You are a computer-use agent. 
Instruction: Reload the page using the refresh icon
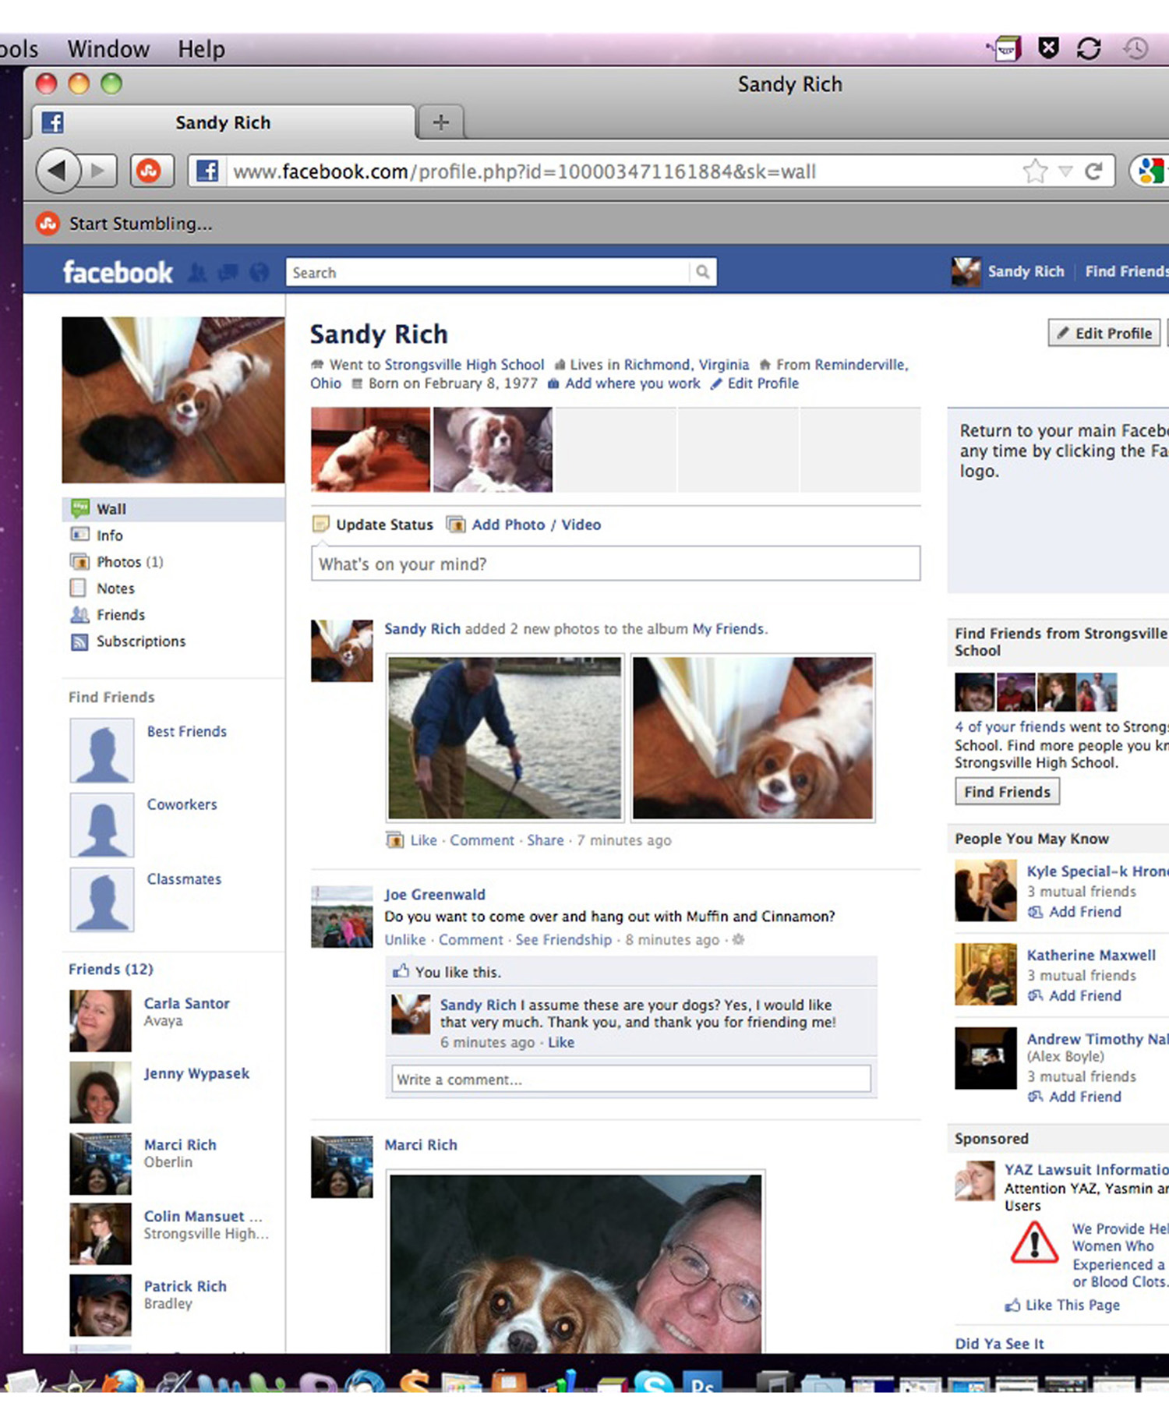point(1093,171)
